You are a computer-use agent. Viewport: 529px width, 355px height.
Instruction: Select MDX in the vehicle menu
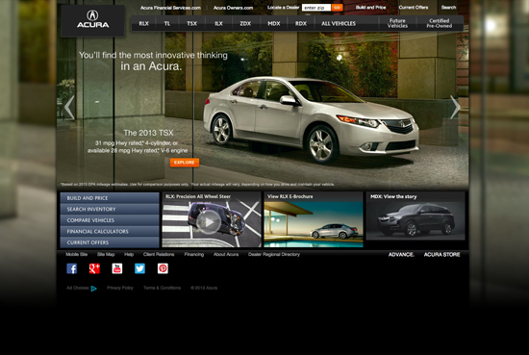coord(273,24)
